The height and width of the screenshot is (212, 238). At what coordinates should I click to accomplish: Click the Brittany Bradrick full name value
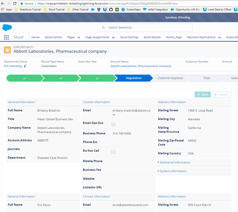pyautogui.click(x=49, y=110)
